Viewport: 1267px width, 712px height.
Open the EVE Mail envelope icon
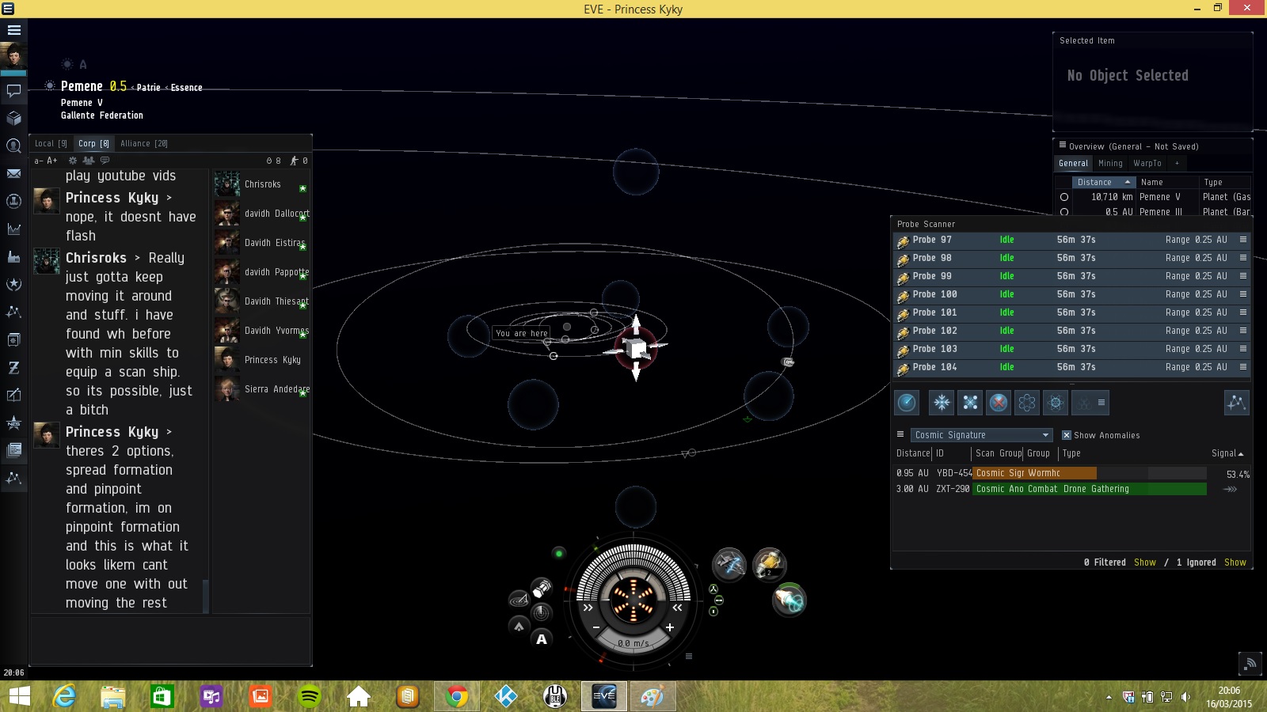13,173
